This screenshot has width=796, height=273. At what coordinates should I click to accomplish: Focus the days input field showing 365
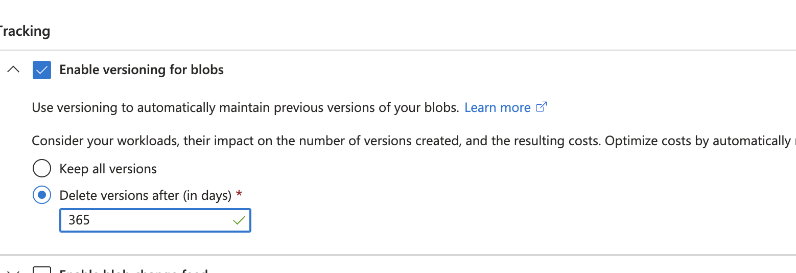pos(155,220)
